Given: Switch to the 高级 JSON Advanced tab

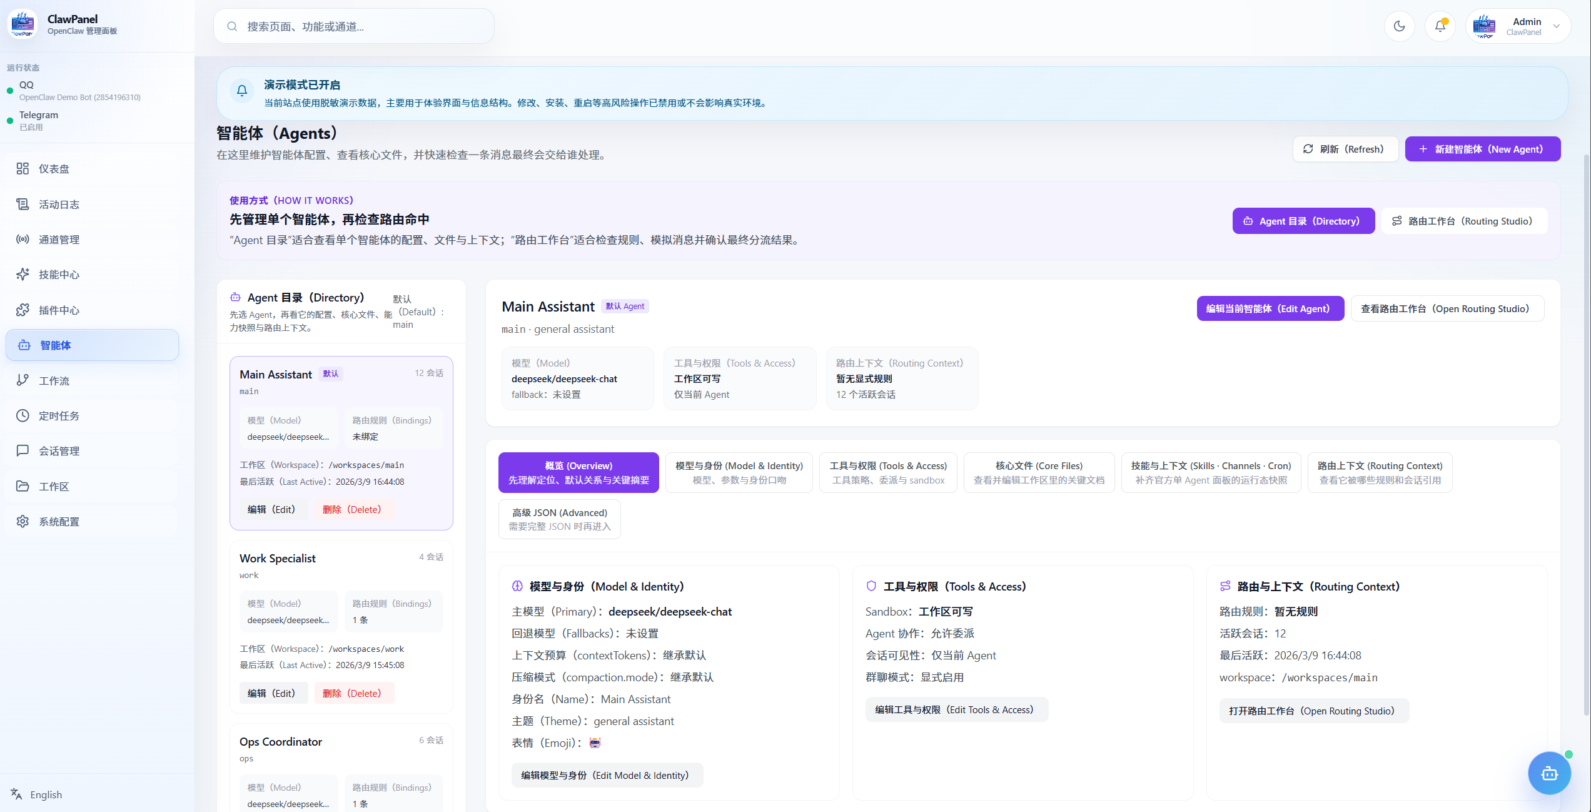Looking at the screenshot, I should pyautogui.click(x=559, y=519).
